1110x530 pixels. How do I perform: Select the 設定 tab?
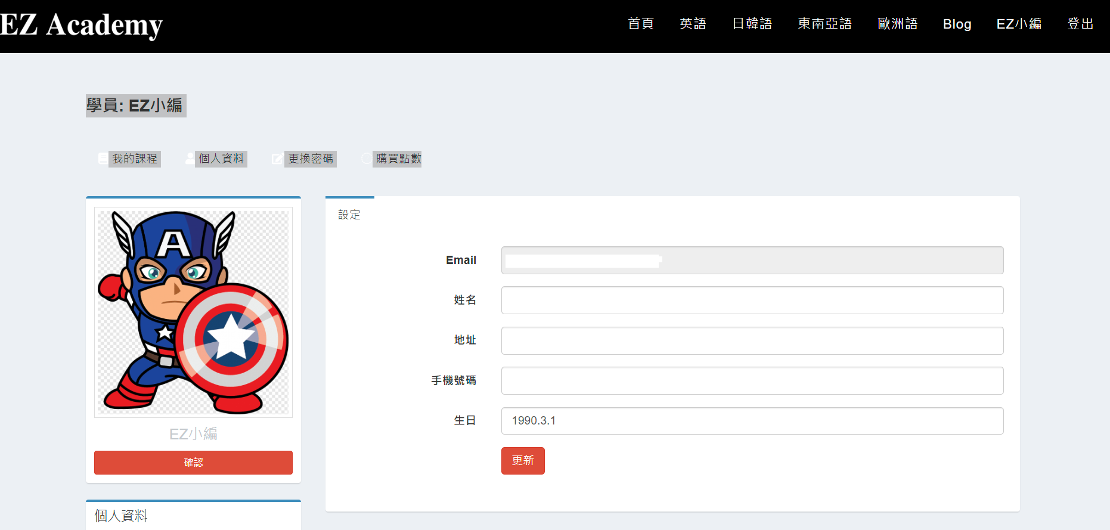349,215
